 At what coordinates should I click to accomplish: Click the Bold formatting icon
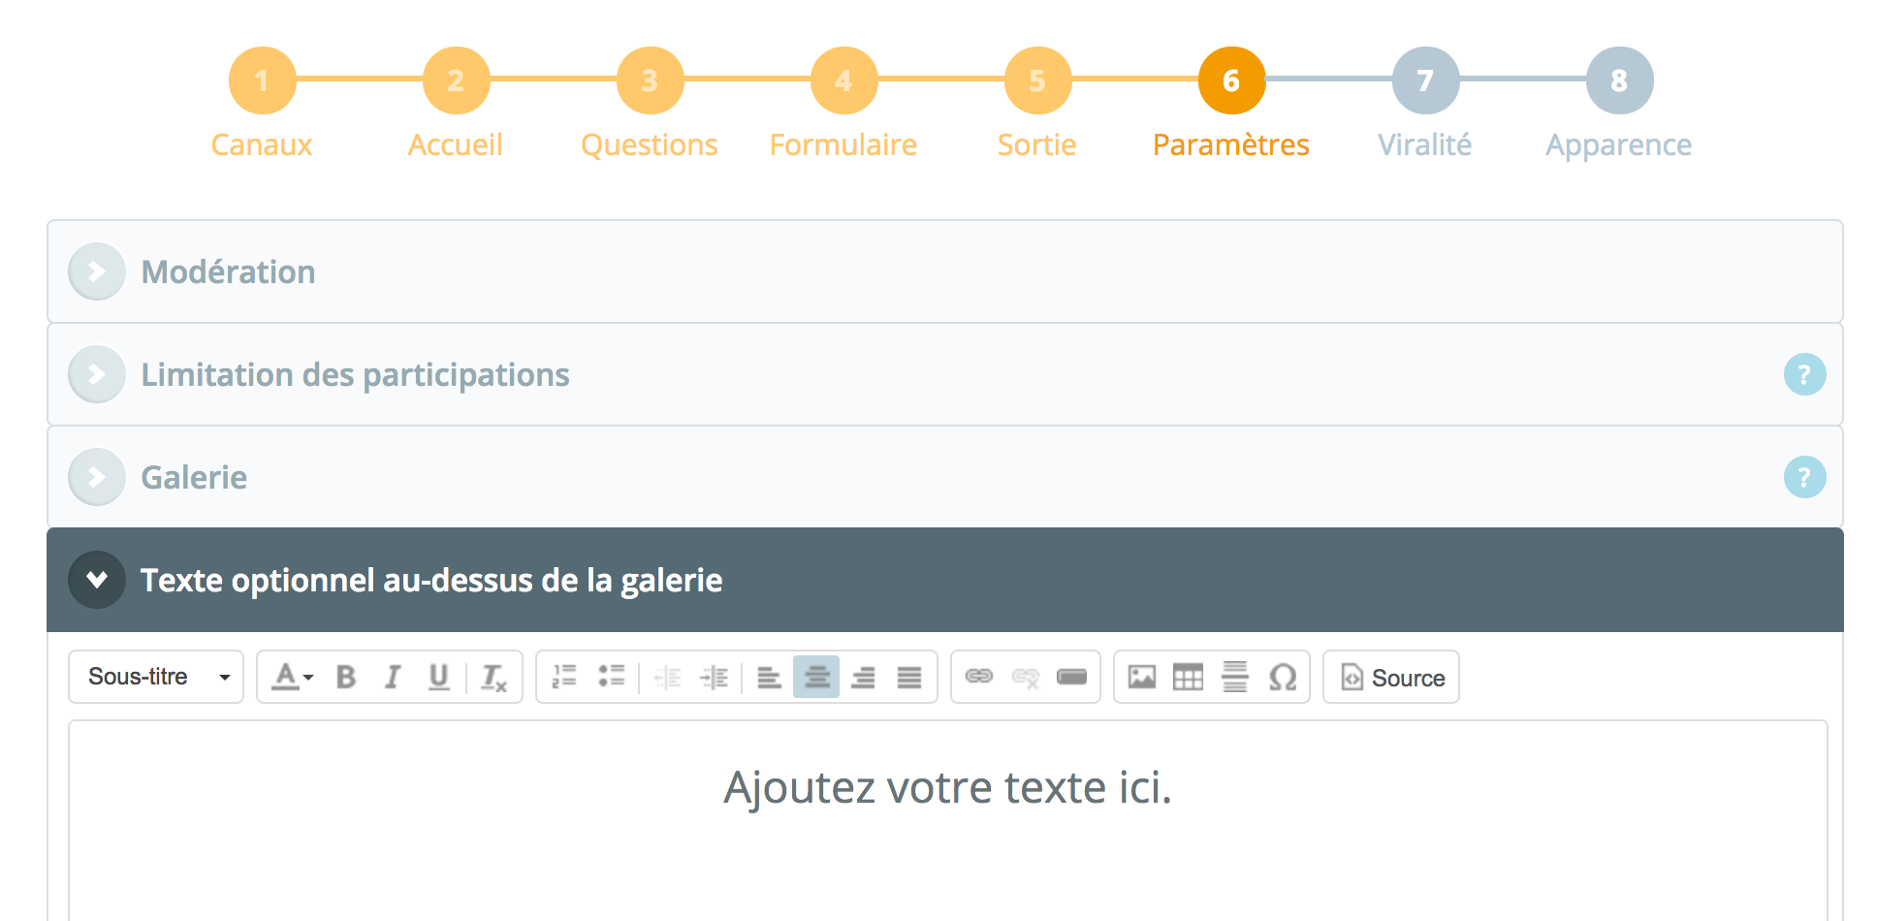click(x=345, y=677)
